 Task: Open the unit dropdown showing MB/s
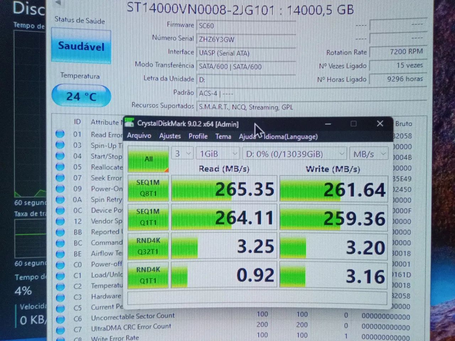(x=369, y=154)
